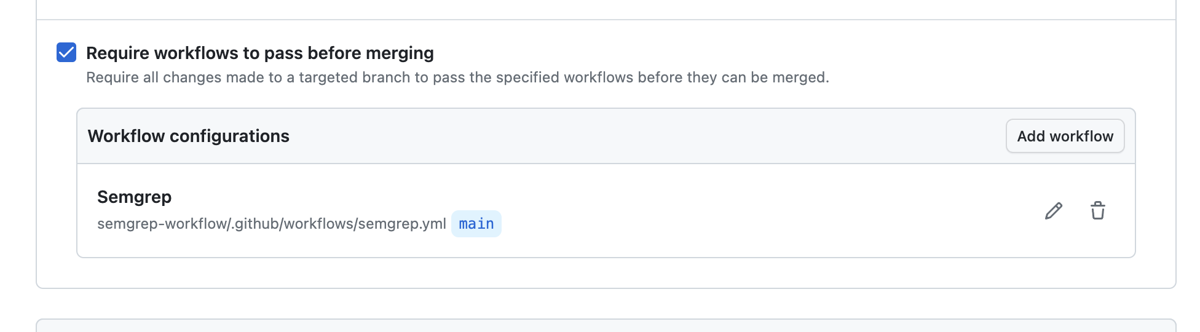Hit the trash icon in the Semgrep row

(1098, 211)
